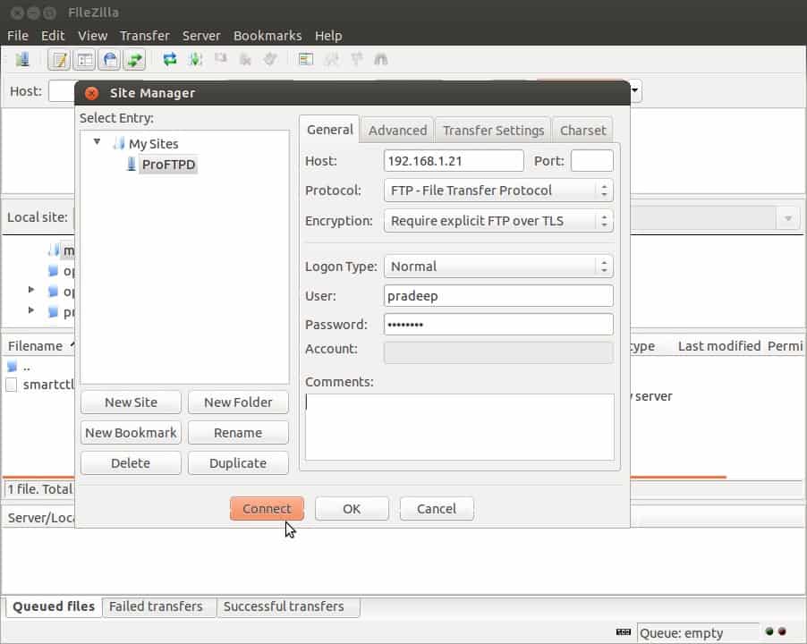Screen dimensions: 807x644
Task: Toggle the transfer queue display button
Action: [x=135, y=60]
